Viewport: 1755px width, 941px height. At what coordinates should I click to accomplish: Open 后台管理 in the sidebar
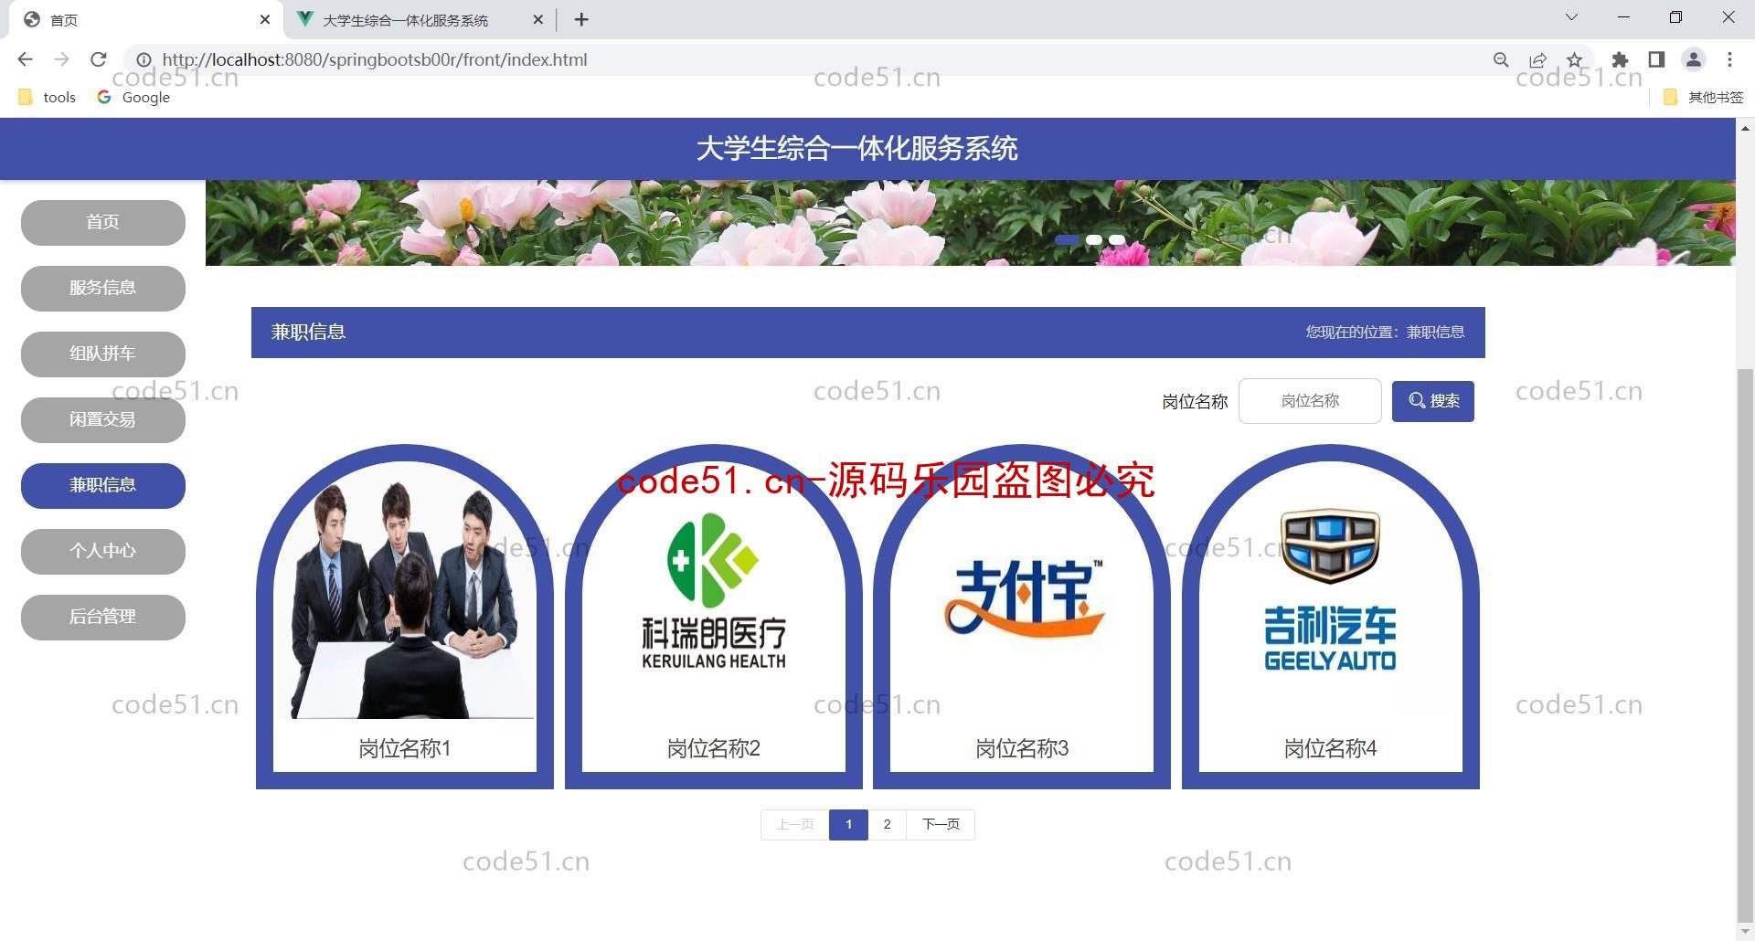tap(103, 618)
